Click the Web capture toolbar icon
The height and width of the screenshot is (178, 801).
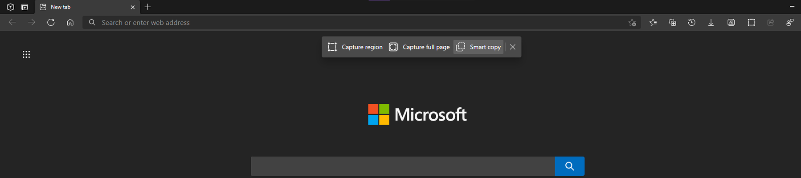click(x=751, y=22)
